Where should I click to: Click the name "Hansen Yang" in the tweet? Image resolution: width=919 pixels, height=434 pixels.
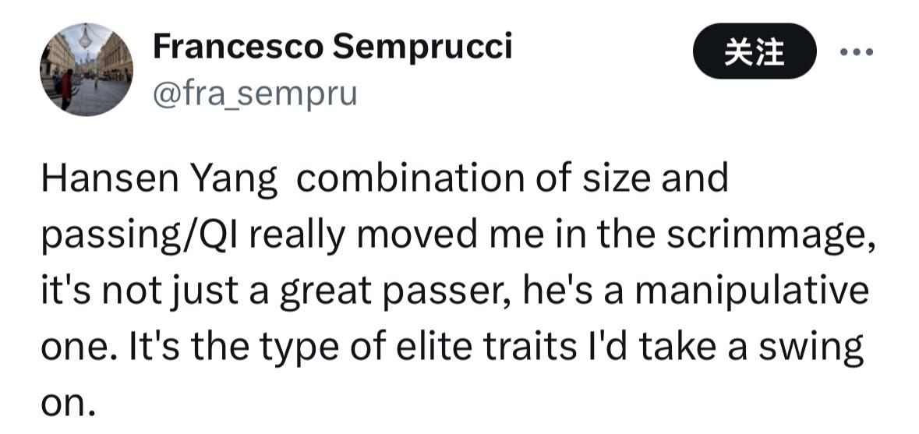click(159, 180)
